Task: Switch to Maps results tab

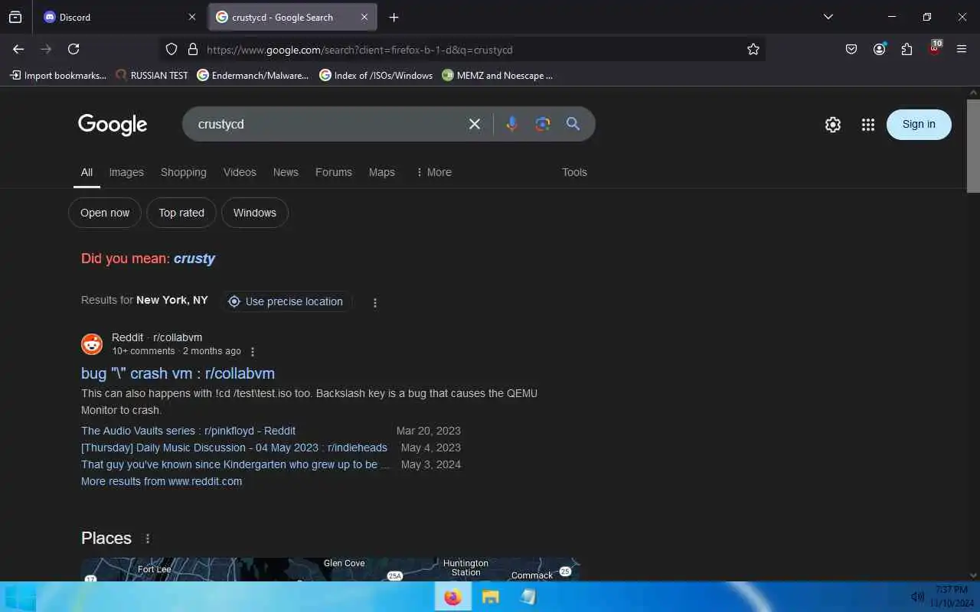Action: pos(382,172)
